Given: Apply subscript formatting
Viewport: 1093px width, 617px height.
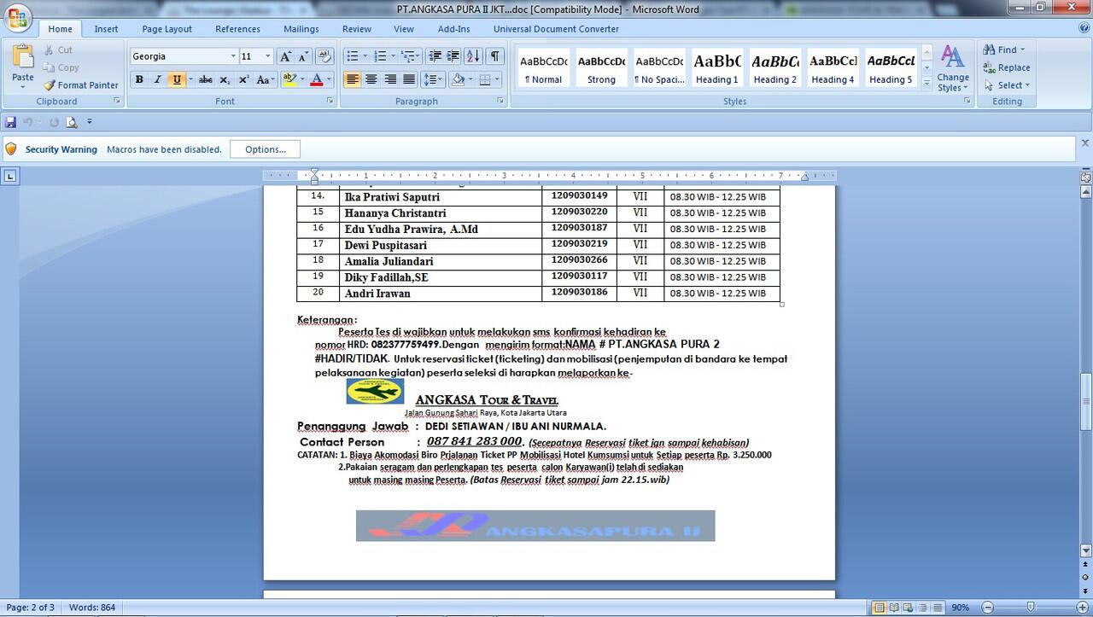Looking at the screenshot, I should point(225,79).
